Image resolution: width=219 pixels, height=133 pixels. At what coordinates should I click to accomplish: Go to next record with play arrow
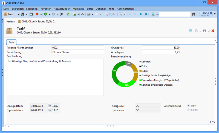click(141, 14)
